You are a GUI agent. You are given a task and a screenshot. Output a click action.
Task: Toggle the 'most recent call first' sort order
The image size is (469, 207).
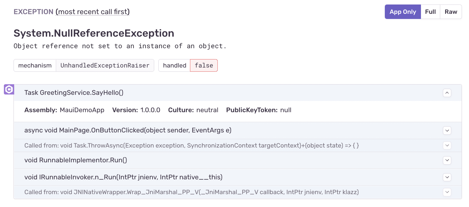click(x=93, y=12)
